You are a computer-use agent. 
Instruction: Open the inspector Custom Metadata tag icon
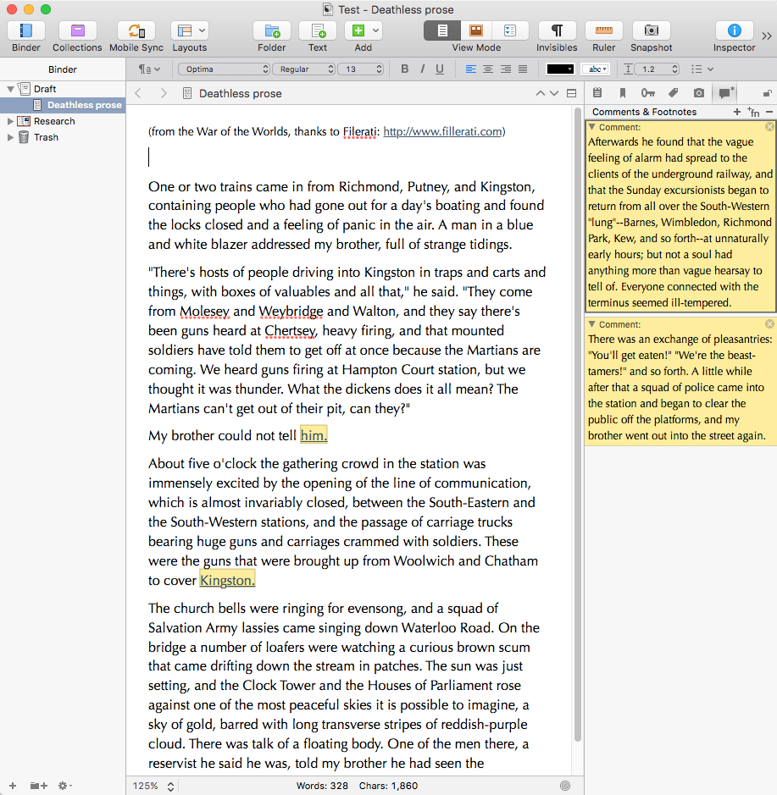673,93
